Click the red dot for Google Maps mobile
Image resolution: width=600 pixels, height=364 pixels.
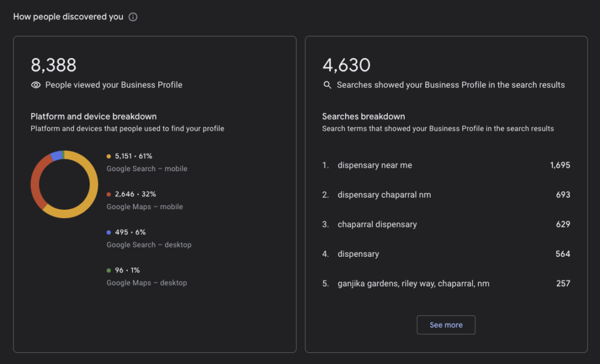coord(109,195)
